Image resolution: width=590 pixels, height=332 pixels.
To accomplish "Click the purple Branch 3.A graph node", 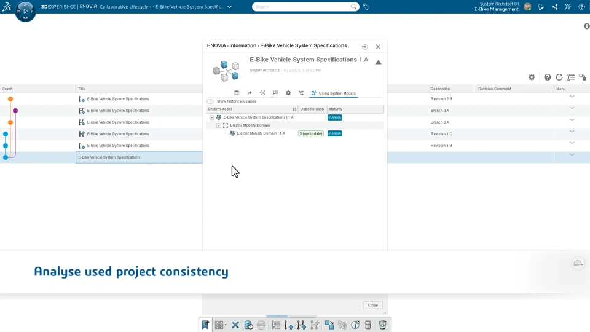I will [15, 111].
